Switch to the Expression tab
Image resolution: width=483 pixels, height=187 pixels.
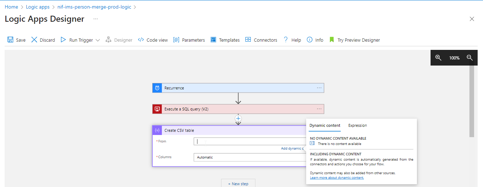[x=357, y=125]
